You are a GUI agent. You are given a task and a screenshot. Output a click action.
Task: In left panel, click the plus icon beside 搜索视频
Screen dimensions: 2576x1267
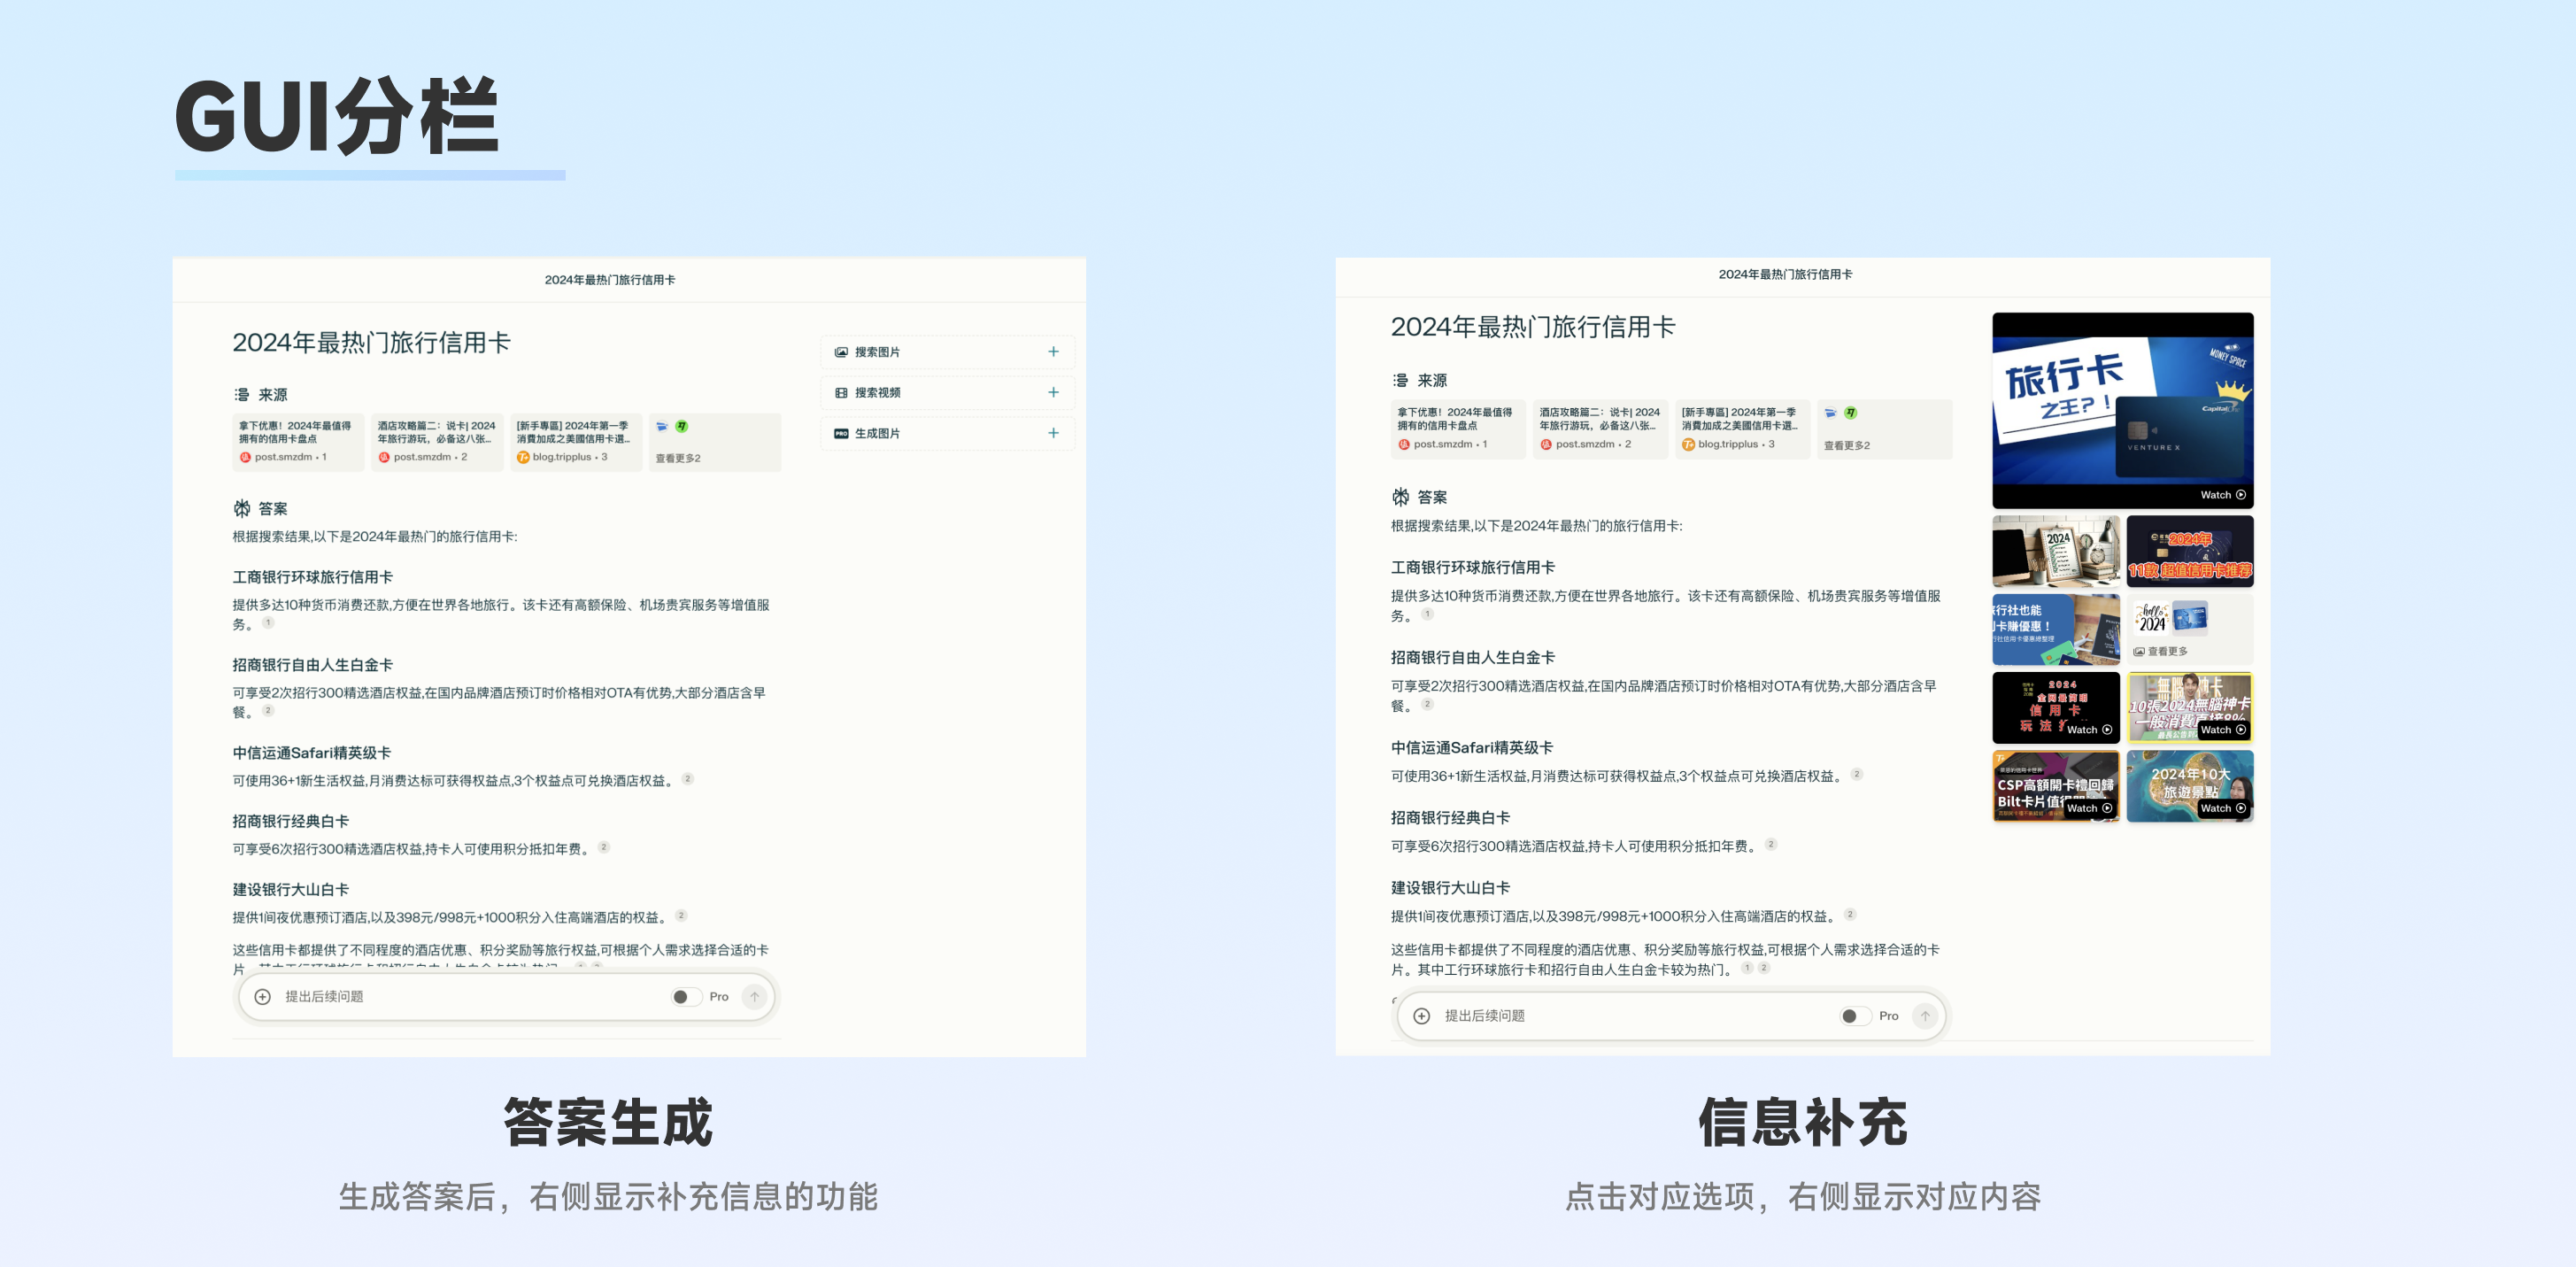1053,393
